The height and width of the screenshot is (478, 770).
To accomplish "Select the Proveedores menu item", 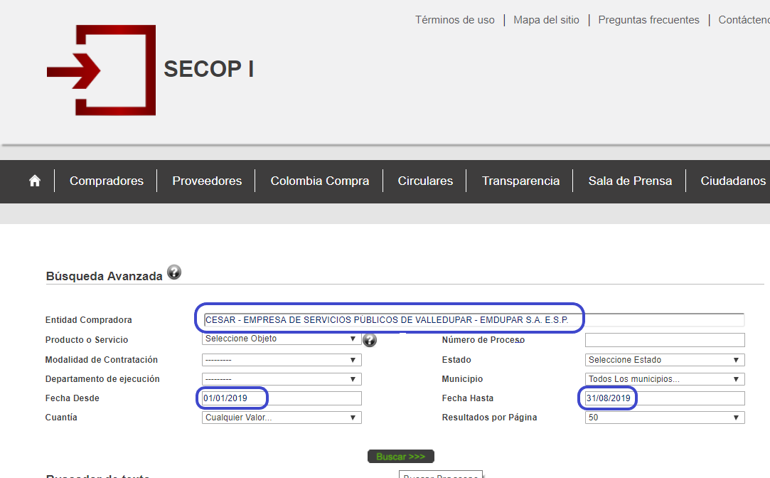I will (x=206, y=181).
